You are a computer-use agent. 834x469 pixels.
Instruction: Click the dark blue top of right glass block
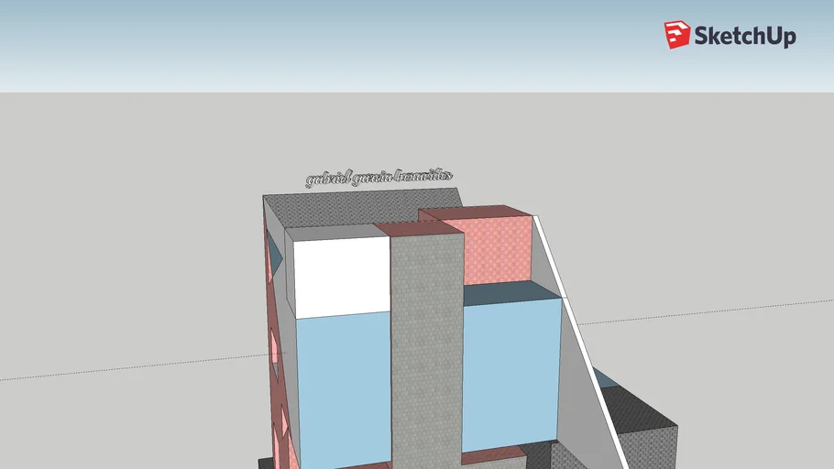[509, 293]
